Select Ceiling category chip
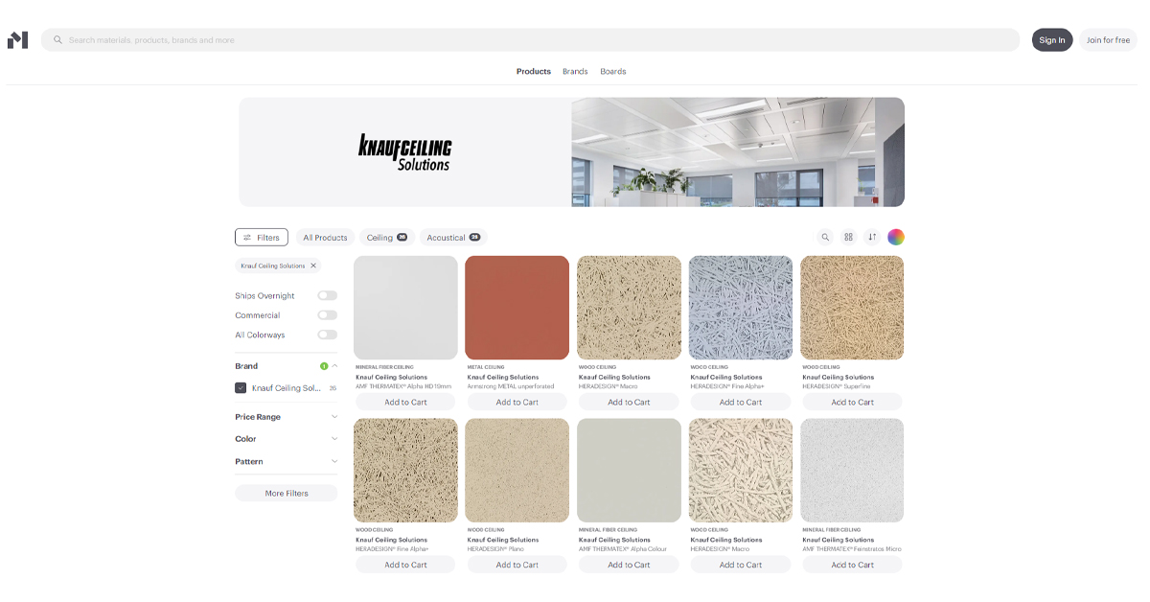 387,237
